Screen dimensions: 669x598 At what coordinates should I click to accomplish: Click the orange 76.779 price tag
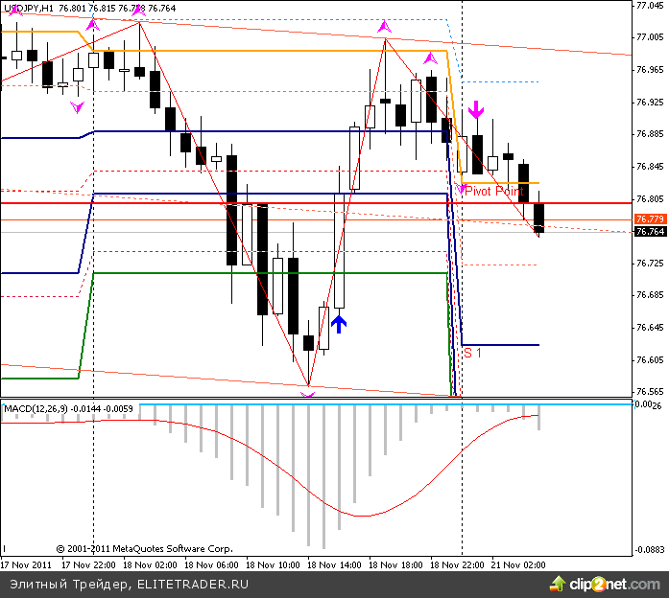pyautogui.click(x=649, y=219)
